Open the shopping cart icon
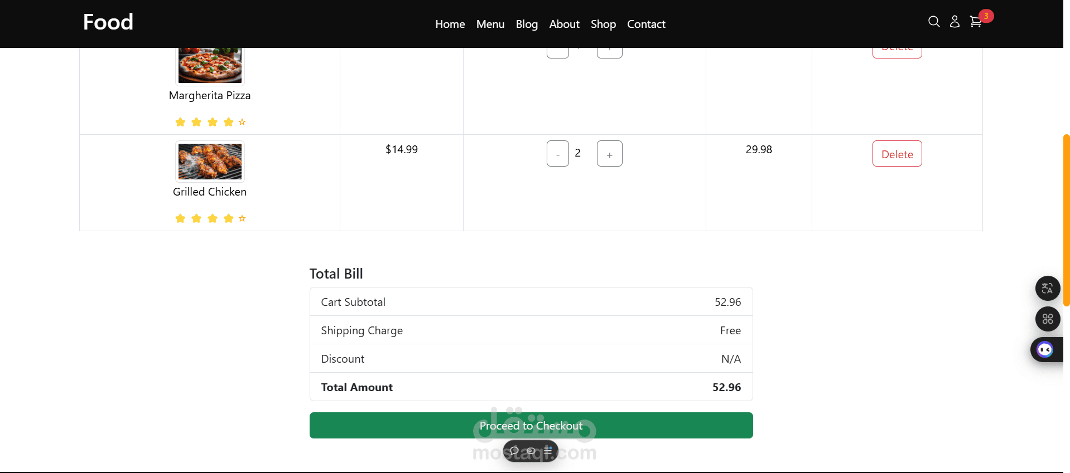Screen dimensions: 1070x473 (975, 22)
